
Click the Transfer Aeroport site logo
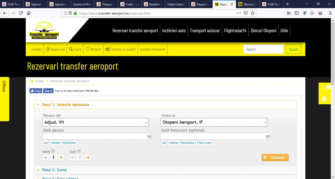(x=44, y=30)
